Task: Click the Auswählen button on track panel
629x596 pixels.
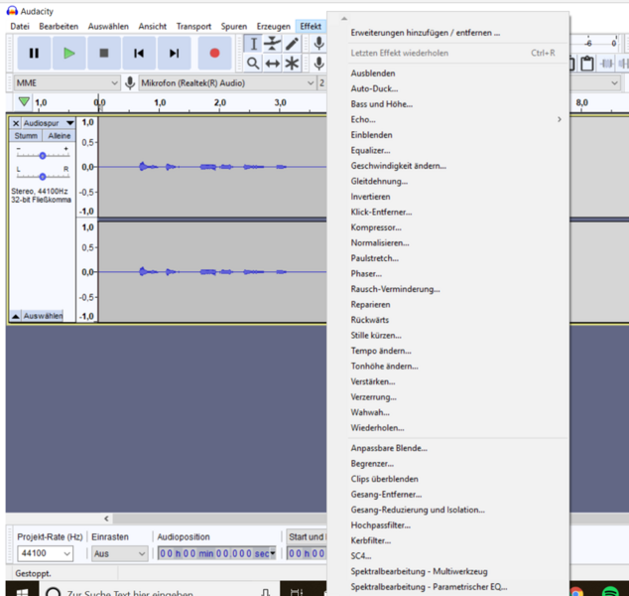Action: (x=43, y=316)
